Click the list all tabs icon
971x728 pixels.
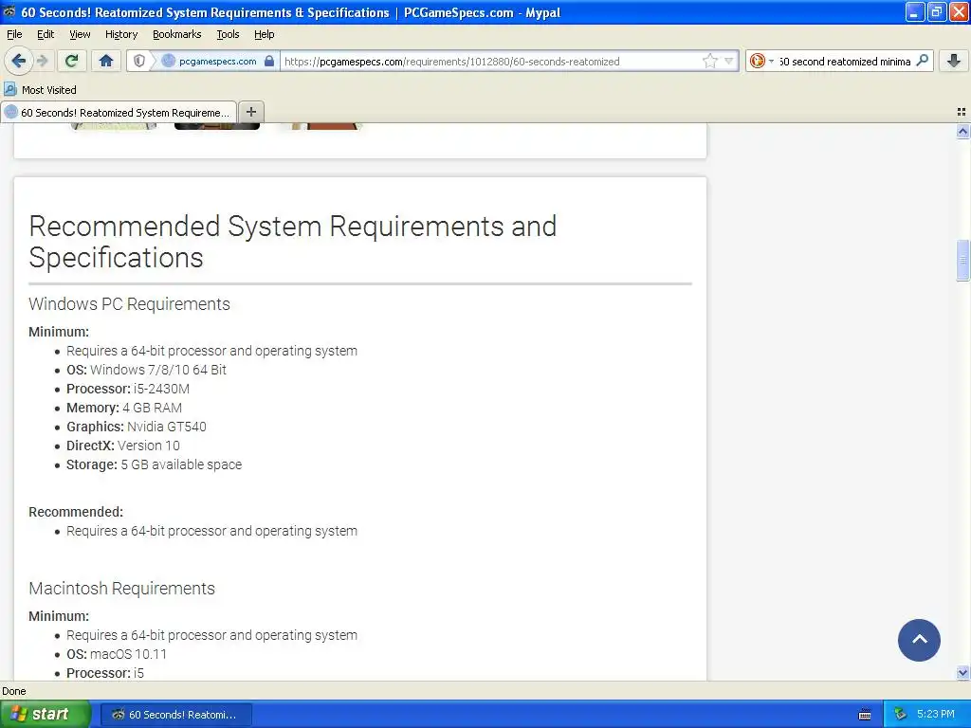(962, 112)
